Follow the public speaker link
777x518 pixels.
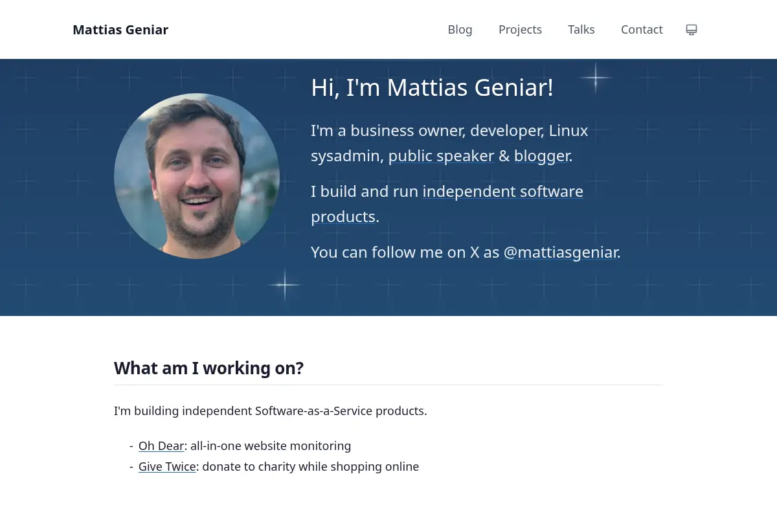tap(441, 156)
